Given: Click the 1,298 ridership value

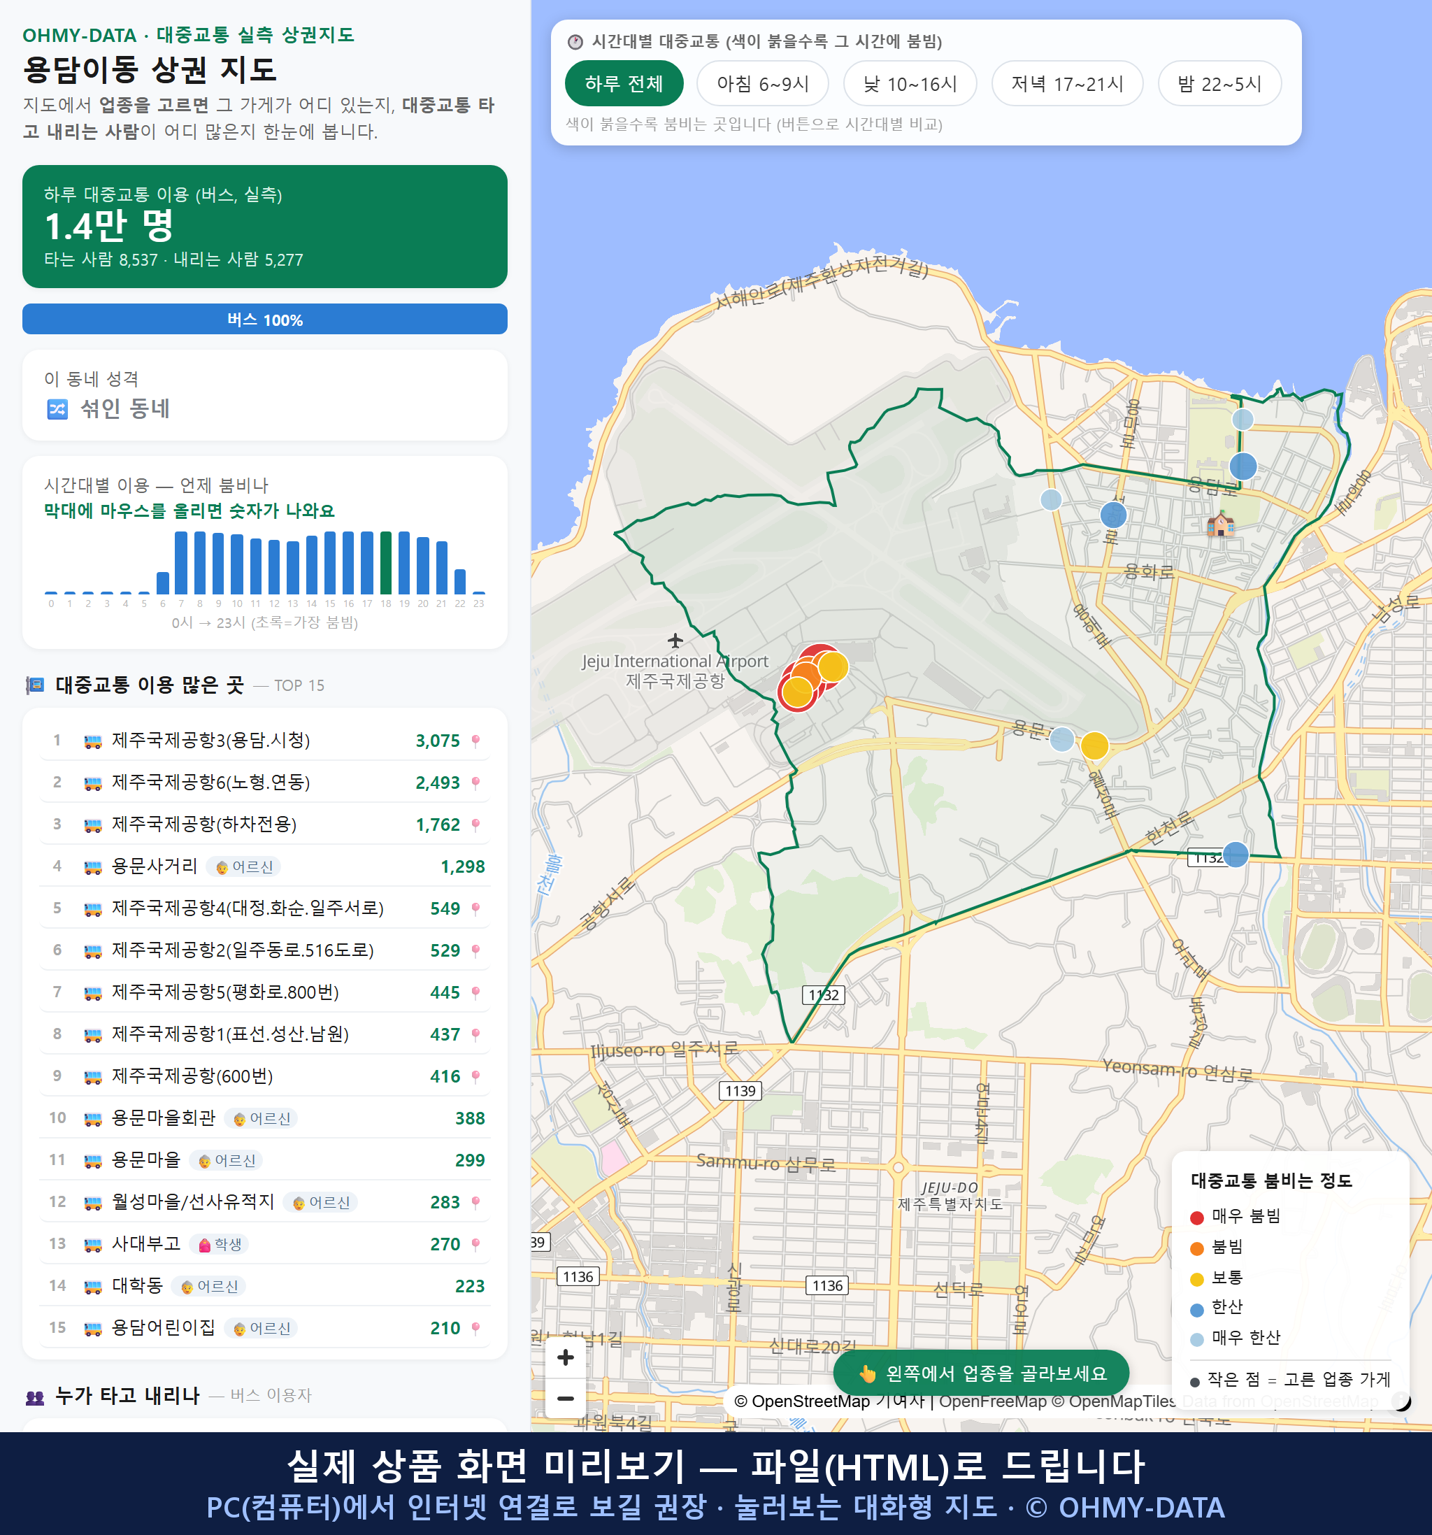Looking at the screenshot, I should pyautogui.click(x=462, y=867).
